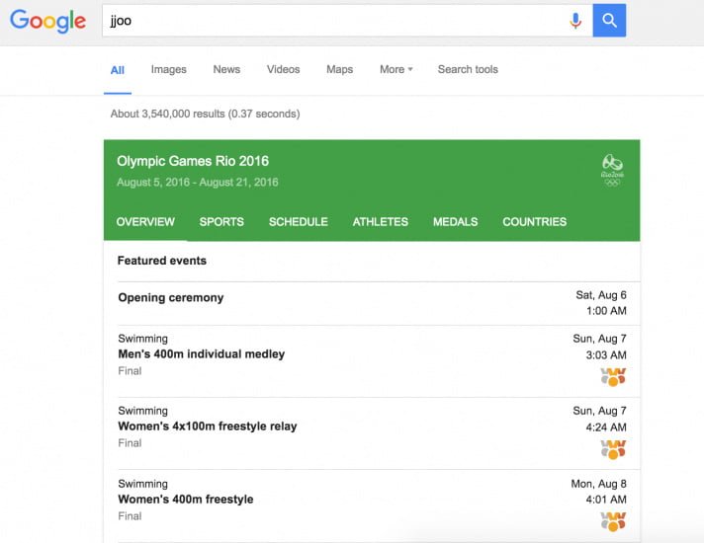Open the Videos results tab
This screenshot has height=543, width=704.
[x=284, y=69]
